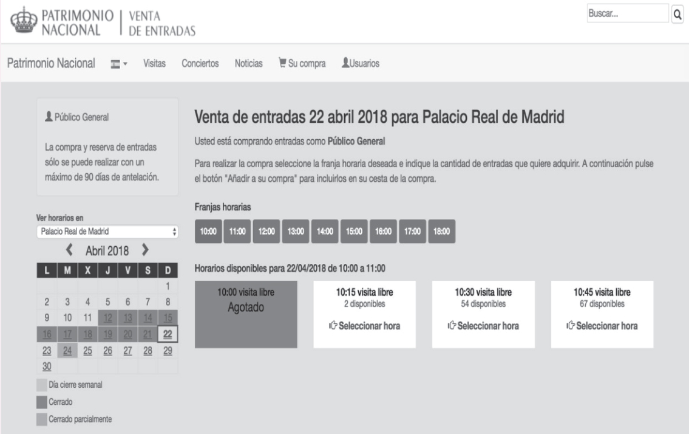Select hour for 10:15 visita libre
Image resolution: width=689 pixels, height=434 pixels.
(x=365, y=325)
